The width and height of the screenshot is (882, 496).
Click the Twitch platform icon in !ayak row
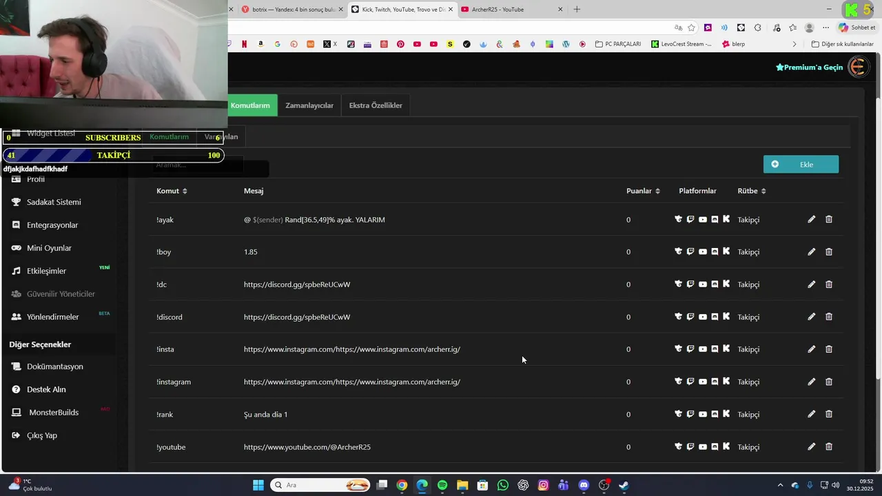click(690, 219)
